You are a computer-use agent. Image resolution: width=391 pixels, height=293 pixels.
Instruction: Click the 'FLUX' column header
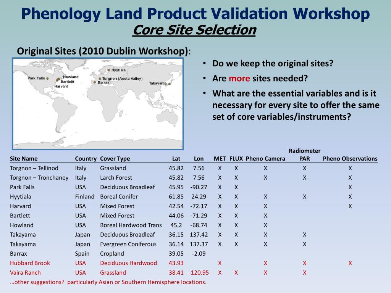(x=236, y=159)
